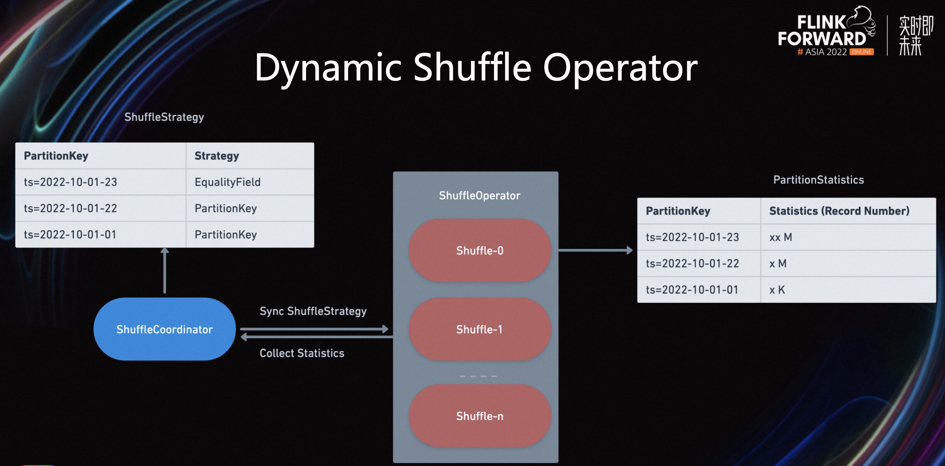The width and height of the screenshot is (945, 466).
Task: Click the blue ShuffleCoordinator node
Action: [x=165, y=329]
